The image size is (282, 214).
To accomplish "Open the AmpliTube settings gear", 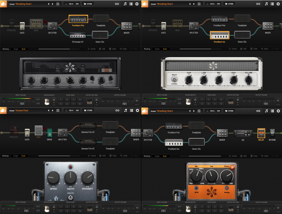I will (137, 4).
